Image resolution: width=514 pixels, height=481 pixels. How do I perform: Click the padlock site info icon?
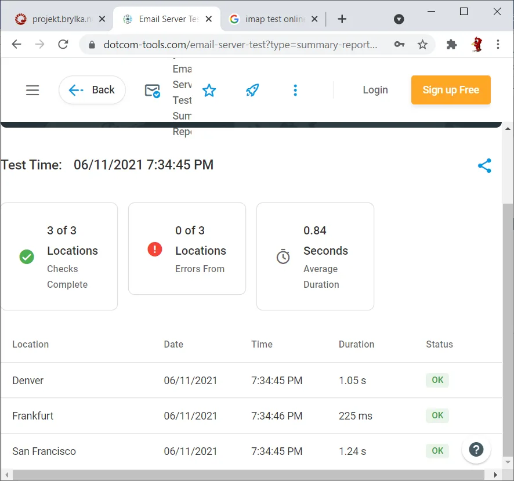coord(92,45)
